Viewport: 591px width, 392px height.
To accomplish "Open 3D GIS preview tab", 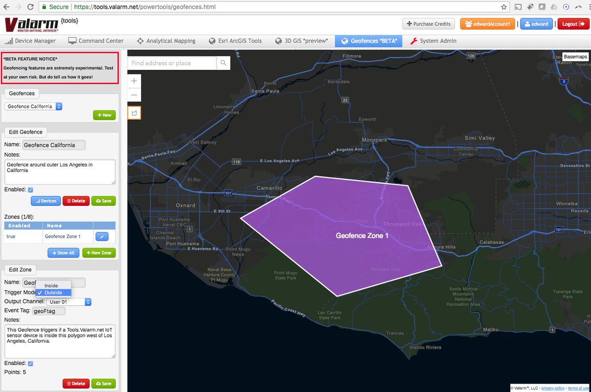I will click(x=301, y=41).
